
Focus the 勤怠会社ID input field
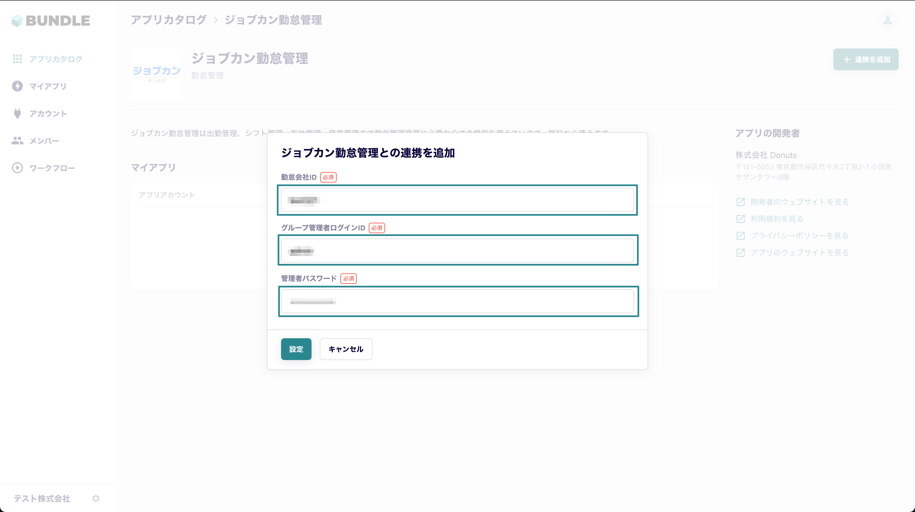click(457, 200)
